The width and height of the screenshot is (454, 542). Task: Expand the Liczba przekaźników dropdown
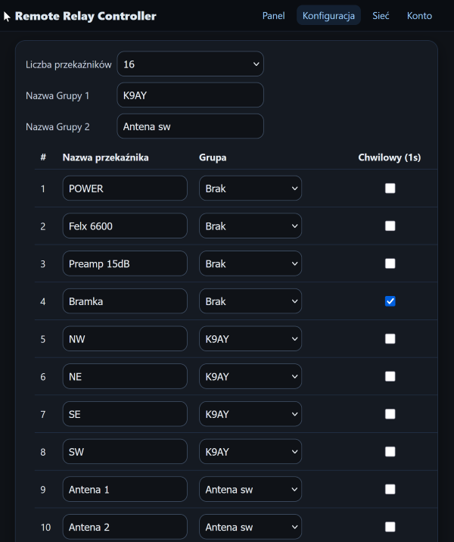coord(190,64)
